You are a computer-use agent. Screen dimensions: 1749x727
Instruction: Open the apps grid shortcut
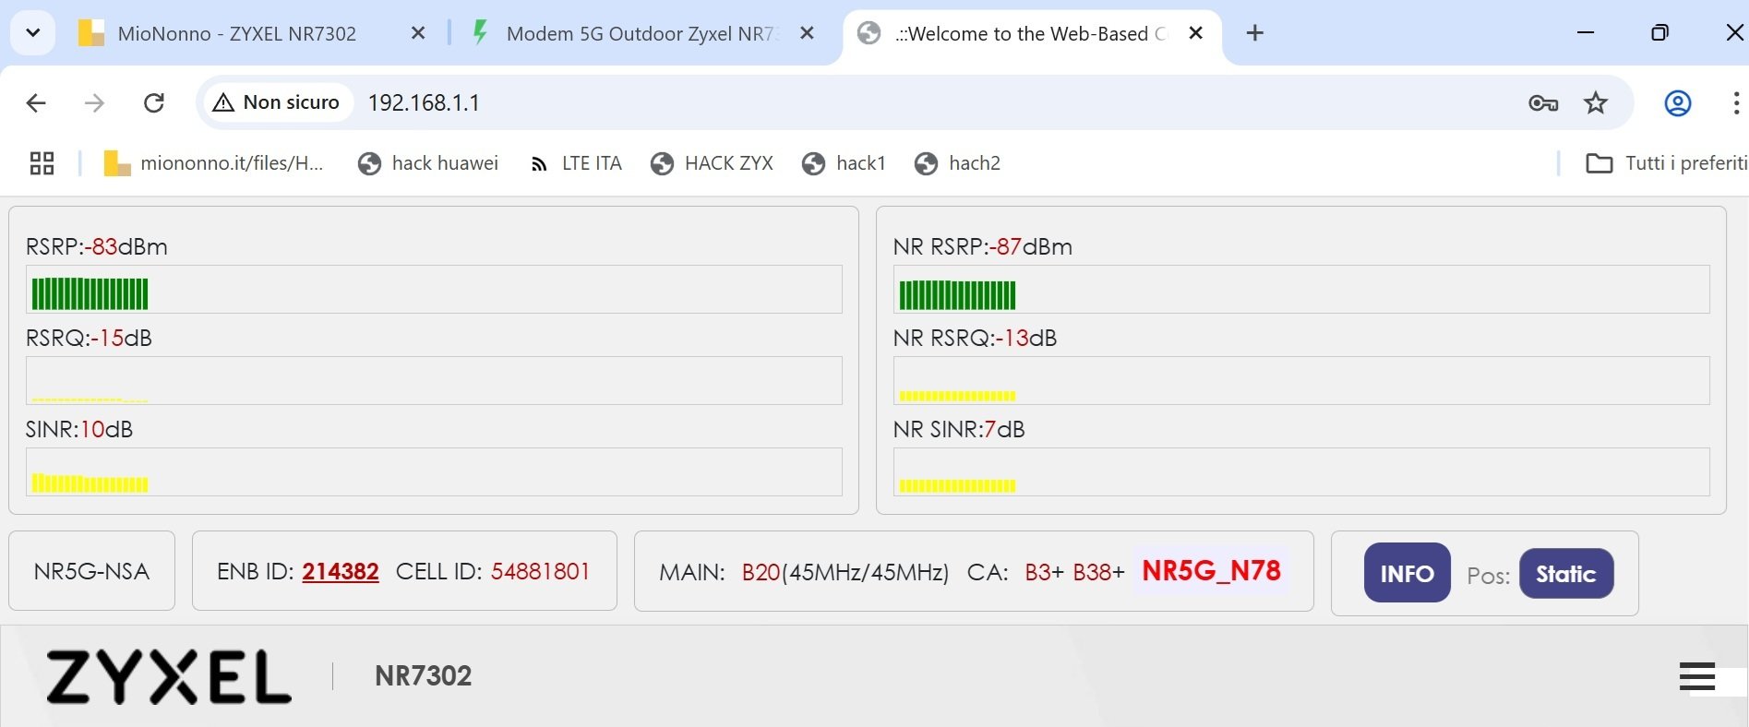coord(42,163)
